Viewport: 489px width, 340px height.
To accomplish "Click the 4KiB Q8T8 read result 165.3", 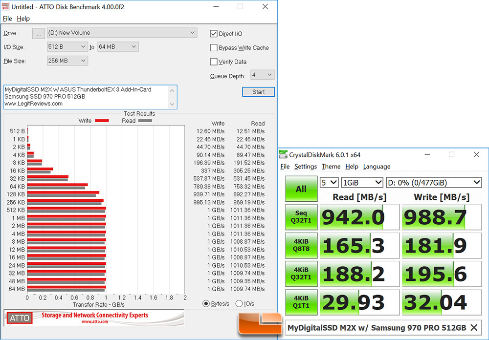I will [359, 246].
